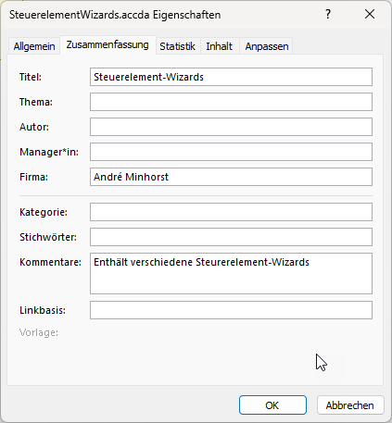
Task: Confirm with the OK button
Action: (272, 405)
